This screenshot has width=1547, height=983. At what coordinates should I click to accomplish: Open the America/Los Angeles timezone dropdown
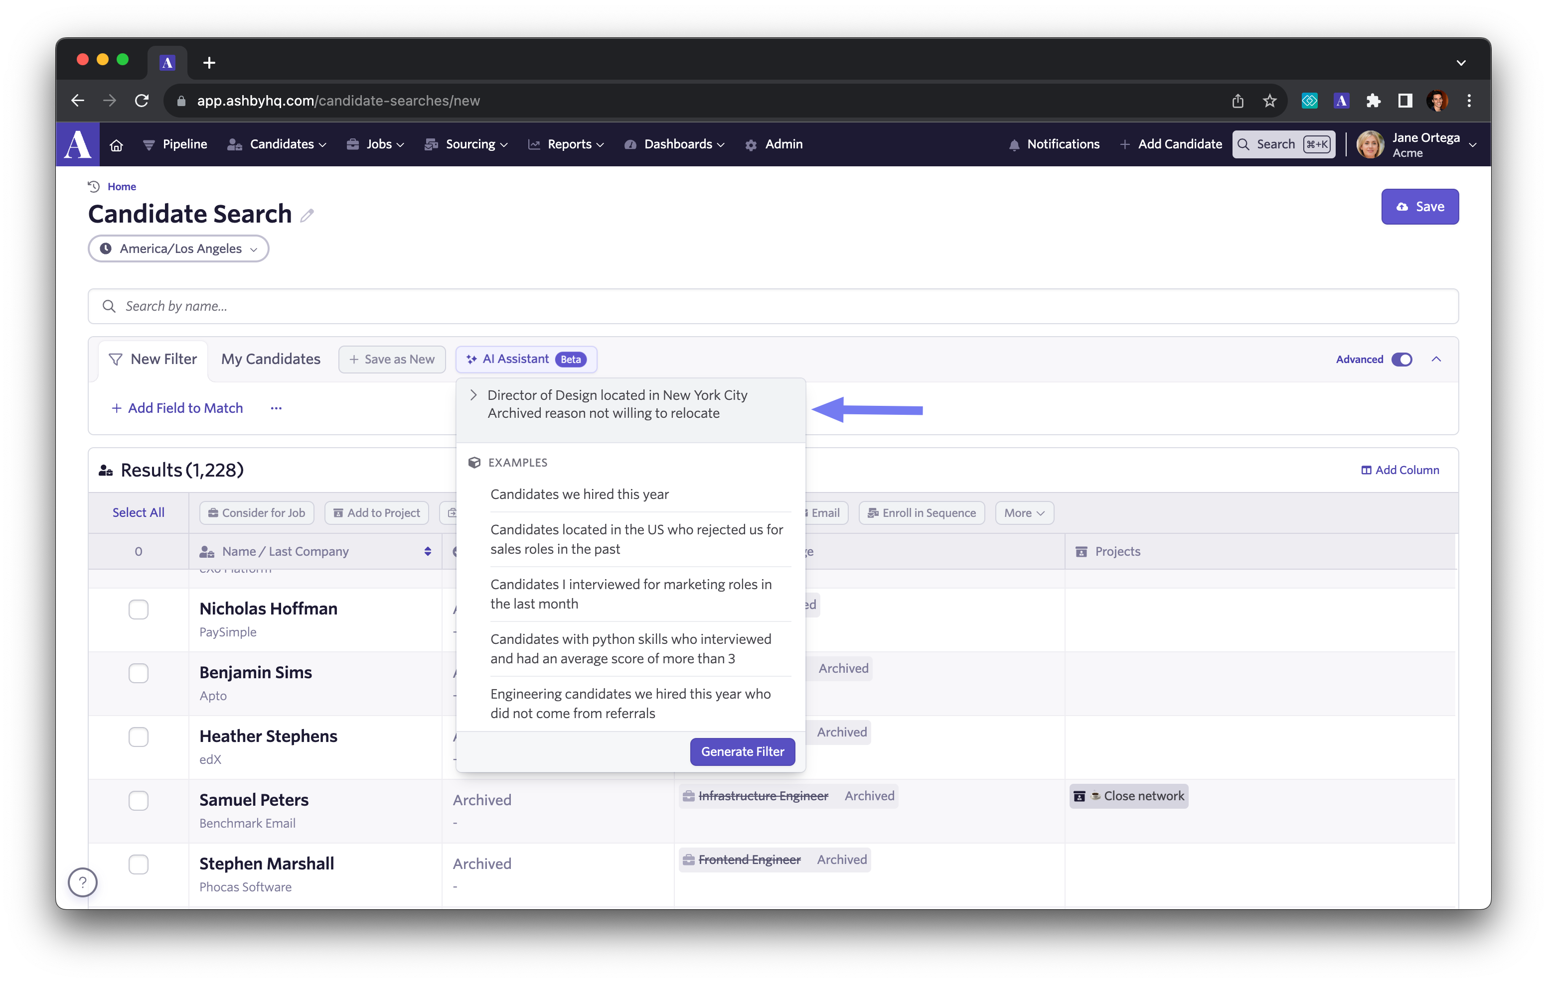178,249
